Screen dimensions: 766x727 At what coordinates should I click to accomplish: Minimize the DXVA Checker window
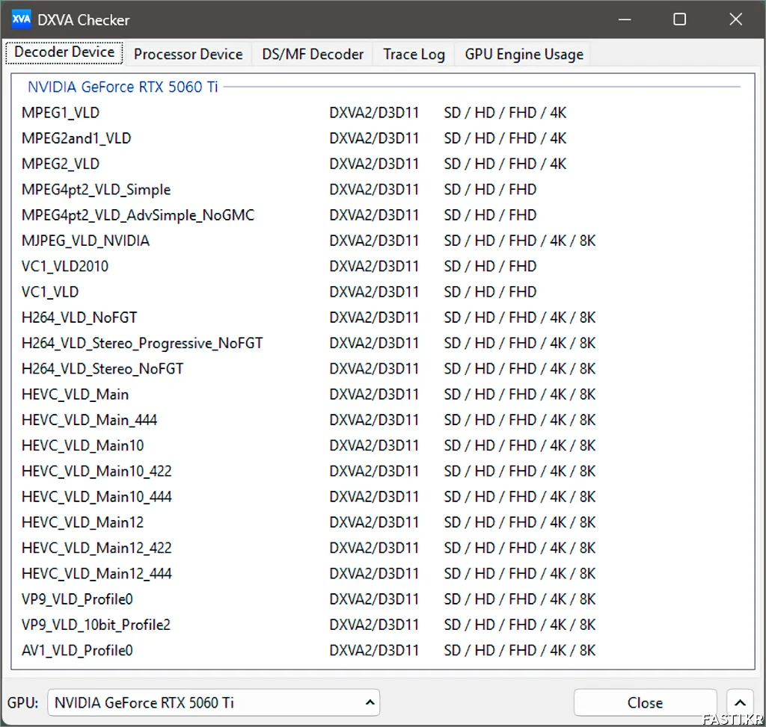coord(625,19)
